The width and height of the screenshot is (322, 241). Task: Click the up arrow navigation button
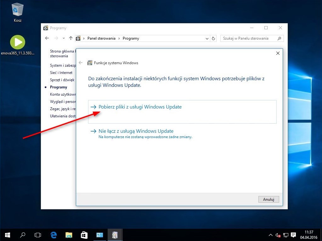71,38
